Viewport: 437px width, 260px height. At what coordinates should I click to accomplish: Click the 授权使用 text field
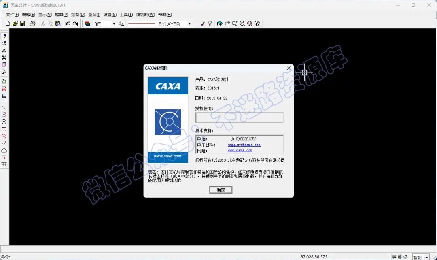[x=240, y=117]
